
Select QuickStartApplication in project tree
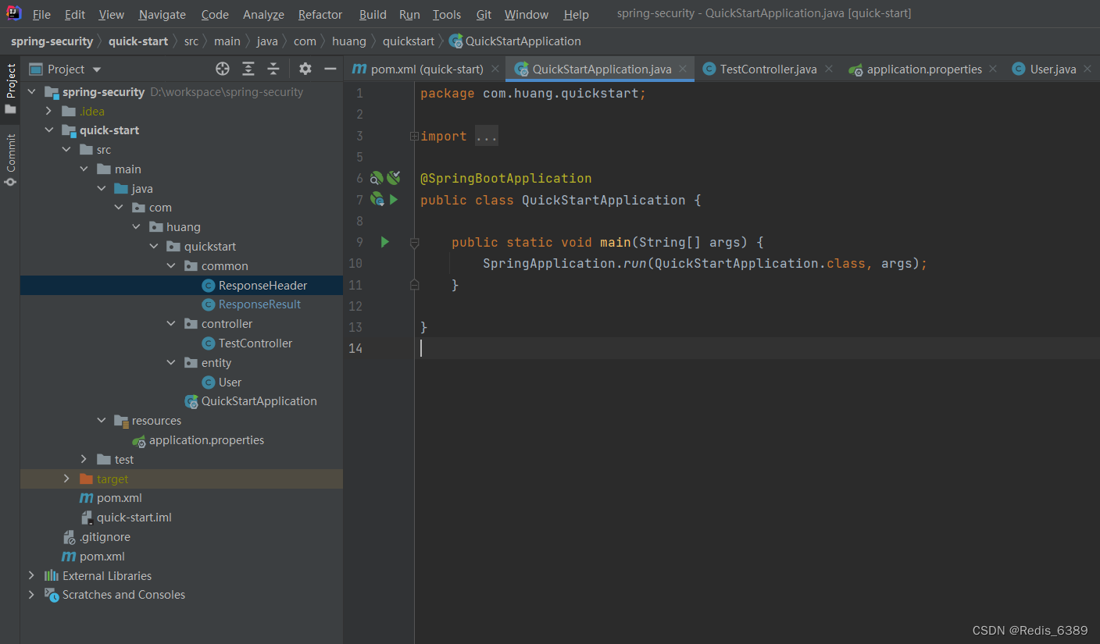pos(259,401)
